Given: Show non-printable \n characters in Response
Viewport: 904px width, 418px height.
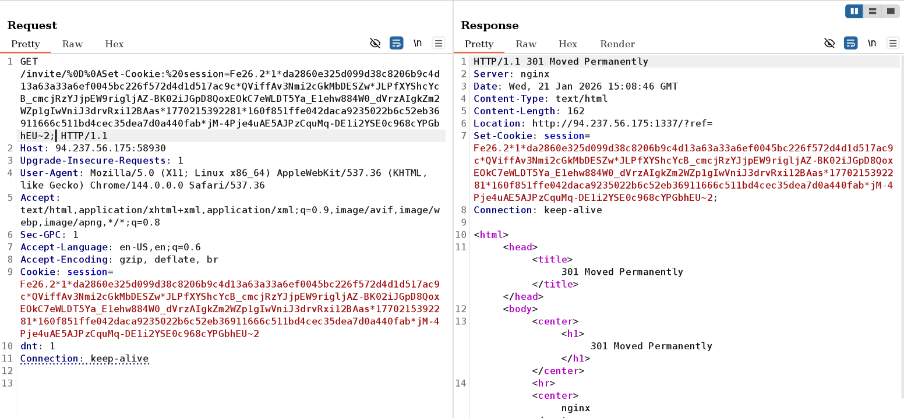Looking at the screenshot, I should [871, 43].
